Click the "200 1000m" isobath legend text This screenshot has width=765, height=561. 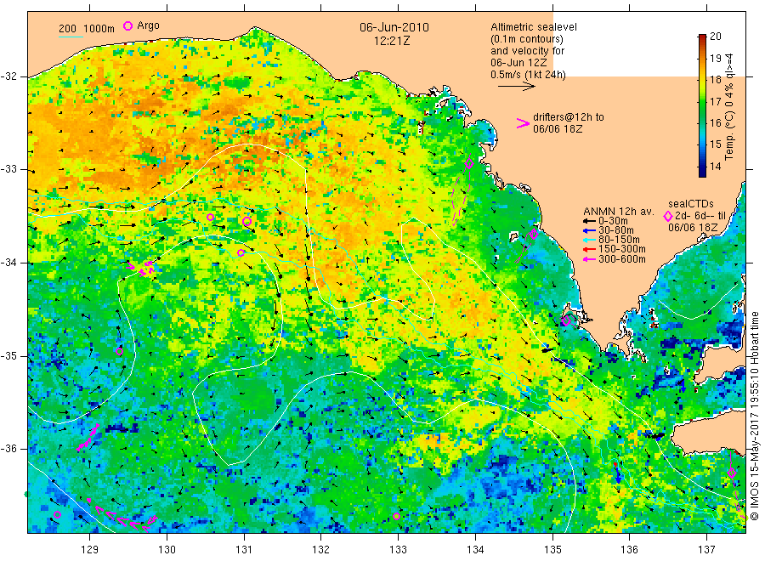click(87, 29)
